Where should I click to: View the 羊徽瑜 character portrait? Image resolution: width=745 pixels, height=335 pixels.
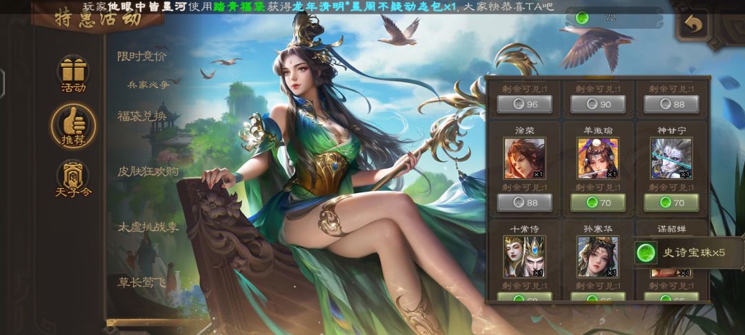point(597,159)
